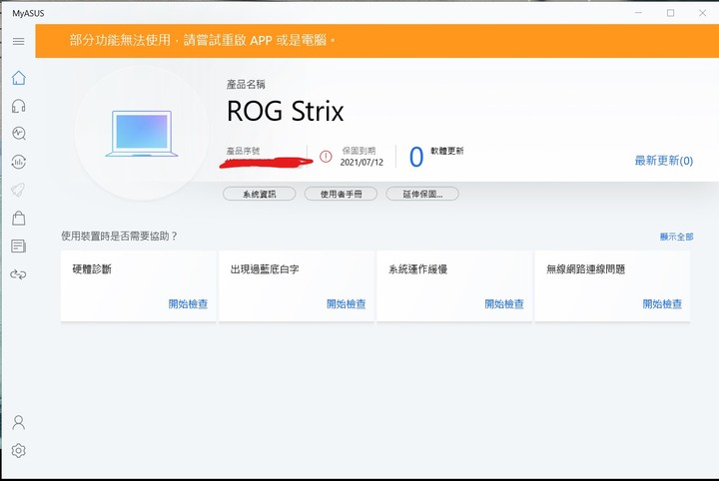Open the news list icon in sidebar
Image resolution: width=719 pixels, height=481 pixels.
(x=18, y=246)
